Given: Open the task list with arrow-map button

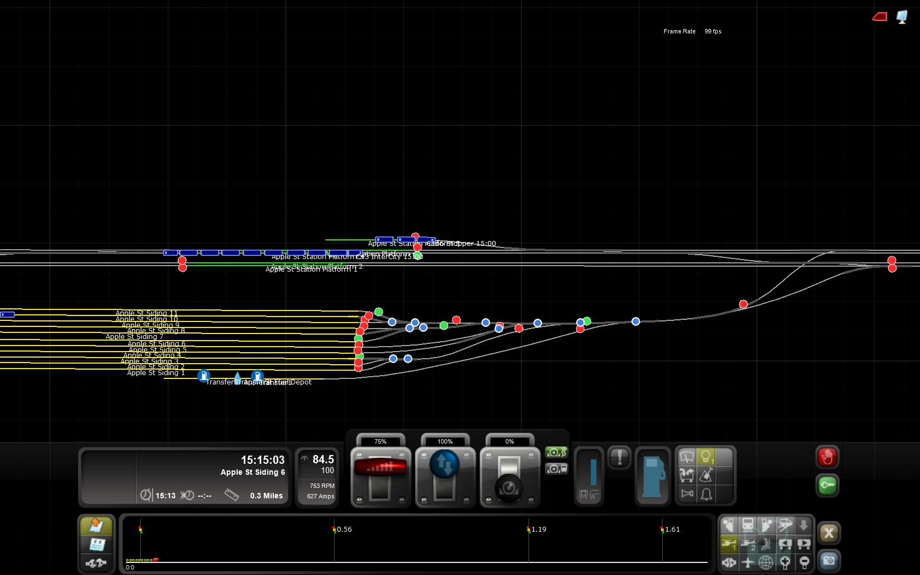Looking at the screenshot, I should (x=96, y=526).
